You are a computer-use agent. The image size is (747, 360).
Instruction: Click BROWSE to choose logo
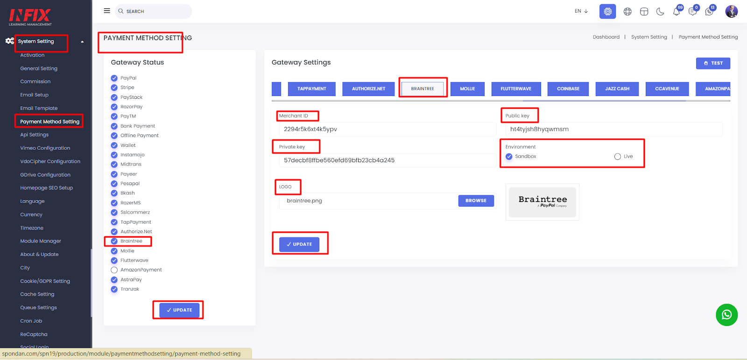476,201
